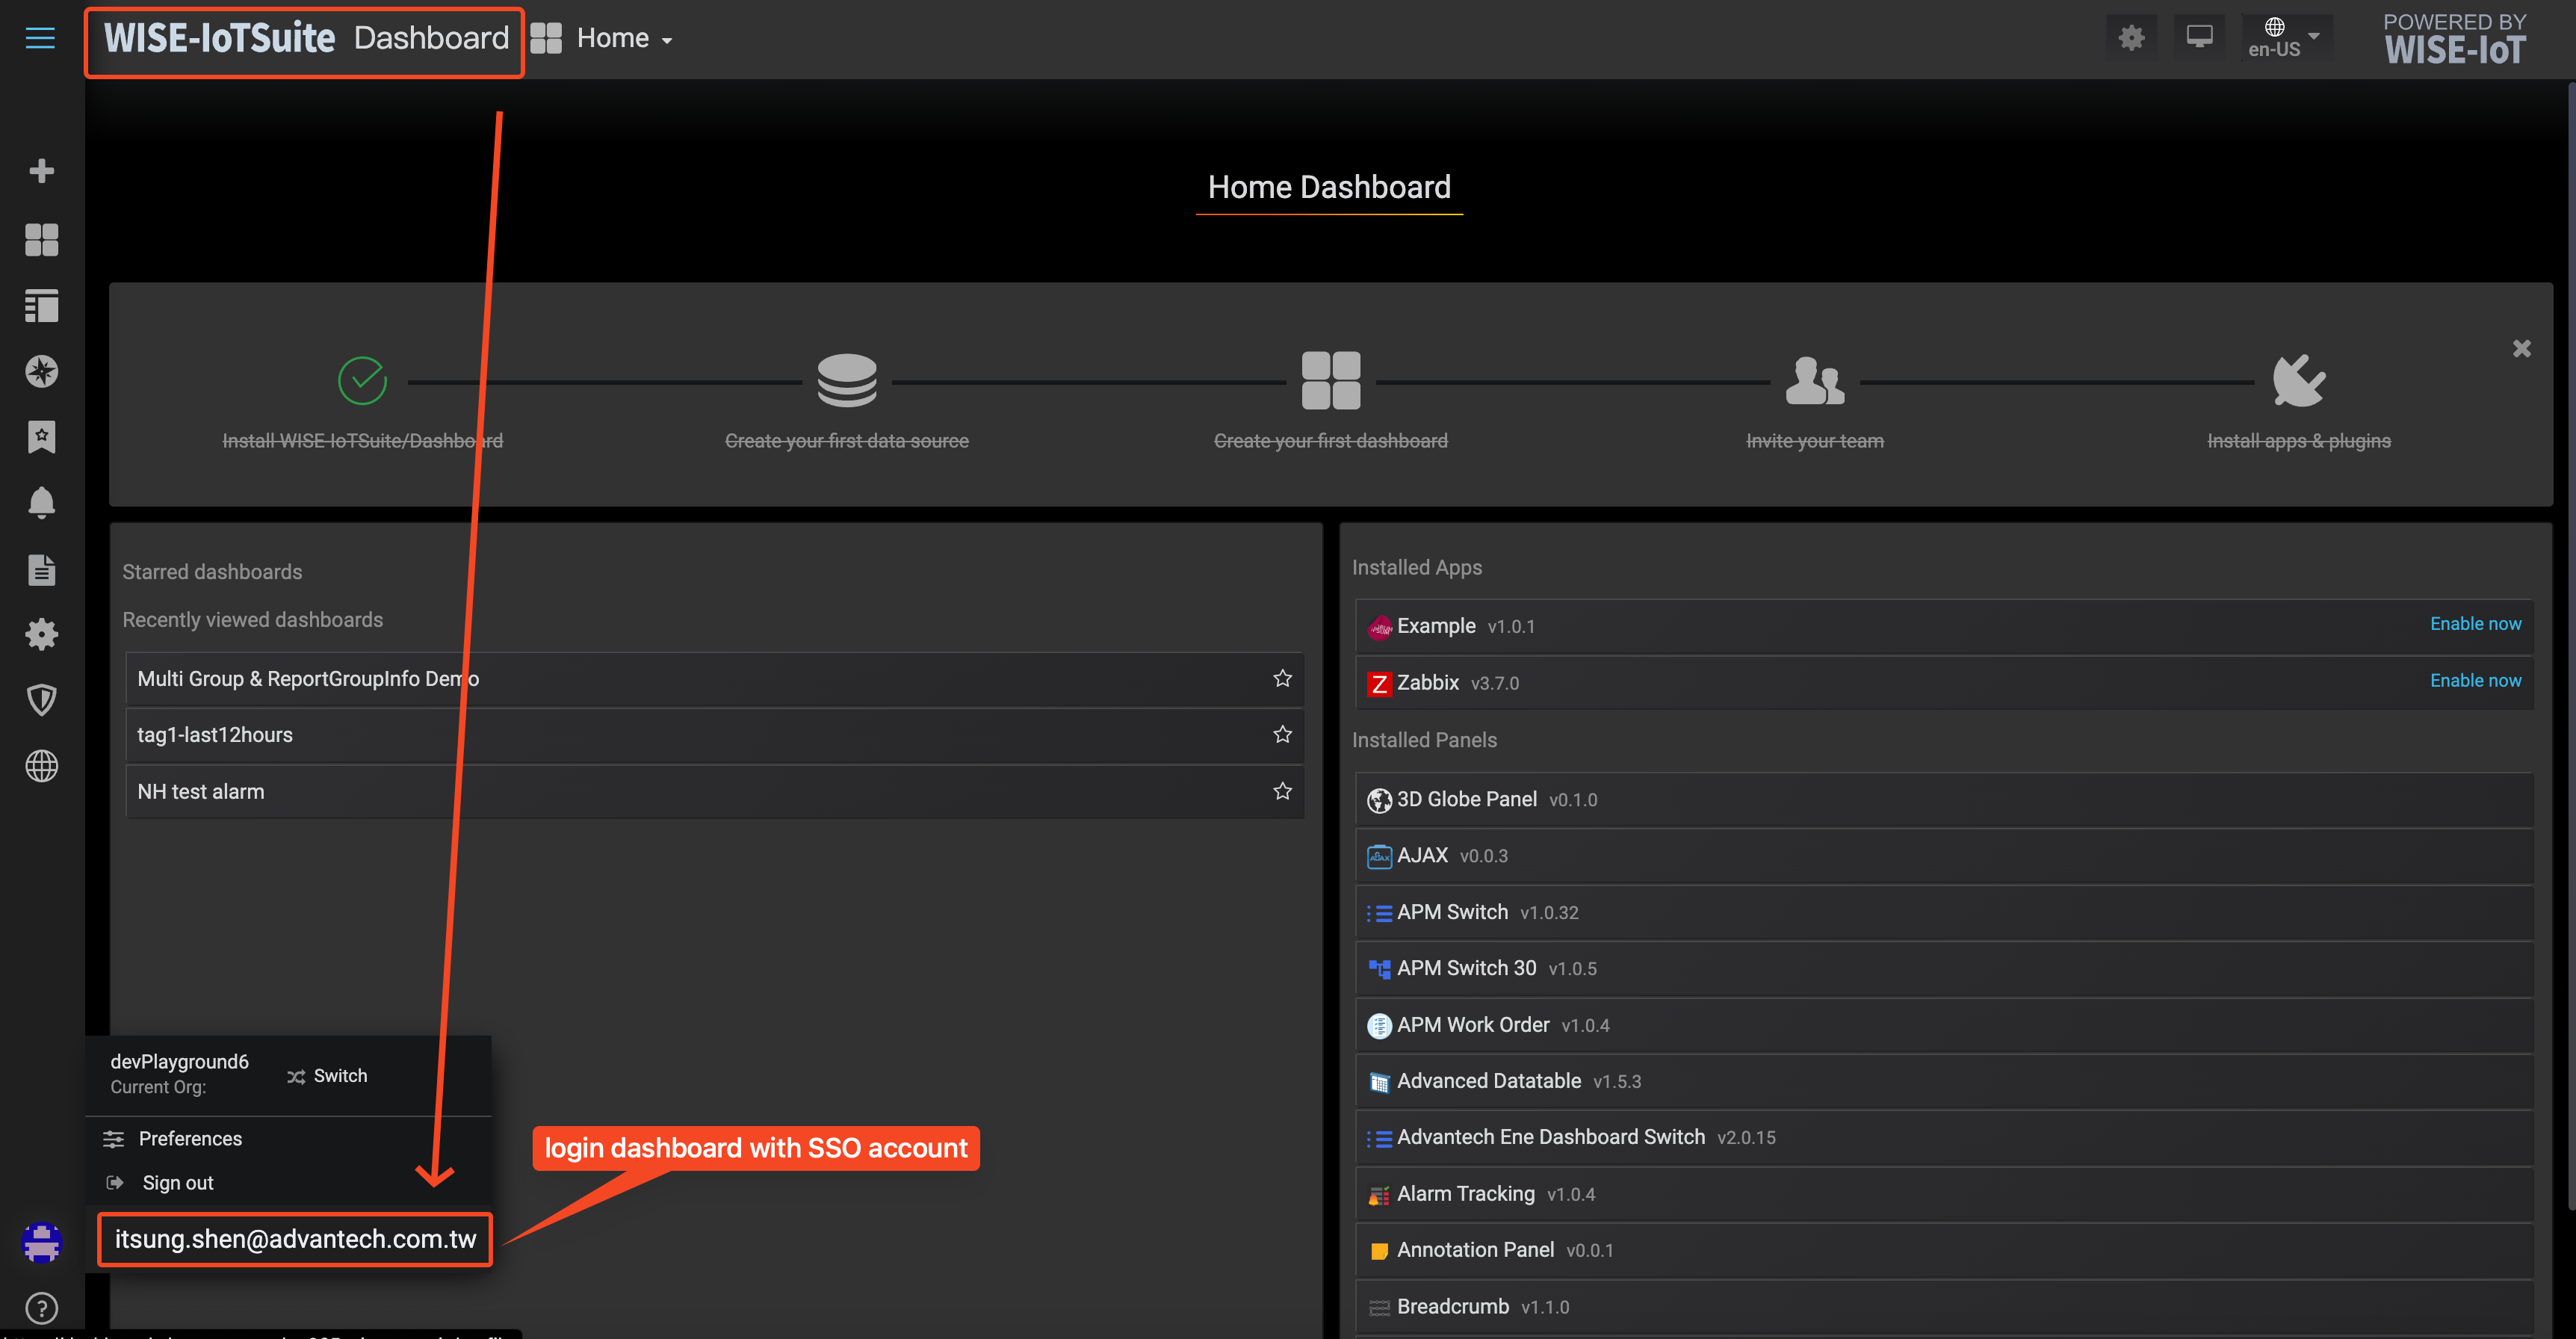The image size is (2576, 1339).
Task: Enable now the Example app
Action: click(2475, 624)
